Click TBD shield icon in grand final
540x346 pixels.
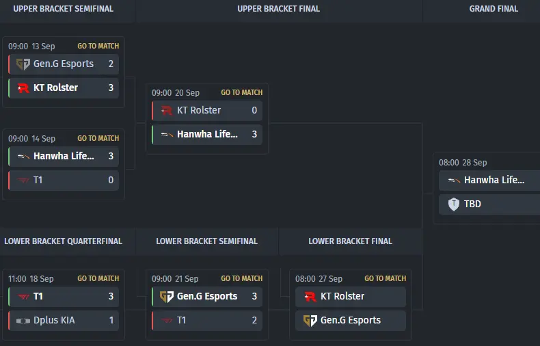pos(454,204)
